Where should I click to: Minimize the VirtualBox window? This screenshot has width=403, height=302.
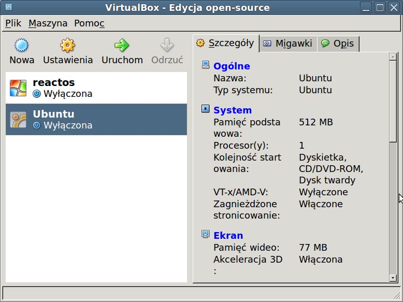[x=366, y=7]
